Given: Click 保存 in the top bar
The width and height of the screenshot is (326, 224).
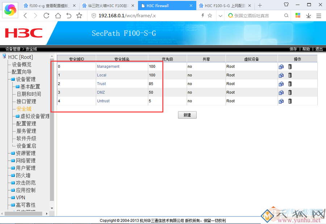Looking at the screenshot, I should 293,49.
